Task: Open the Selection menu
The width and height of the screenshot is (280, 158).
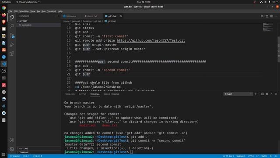Action: click(x=24, y=11)
